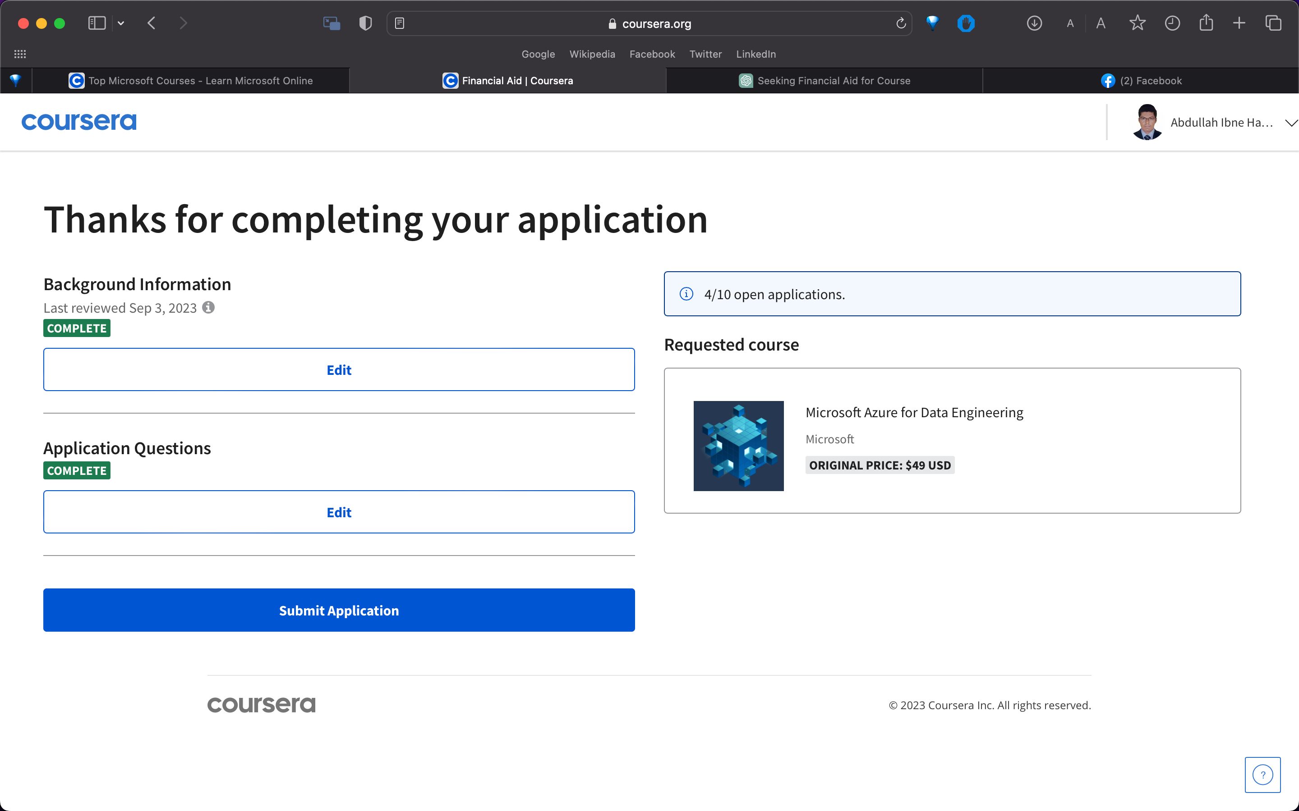Image resolution: width=1299 pixels, height=811 pixels.
Task: Click the Last reviewed Sep 3, 2023 text
Action: click(x=120, y=308)
